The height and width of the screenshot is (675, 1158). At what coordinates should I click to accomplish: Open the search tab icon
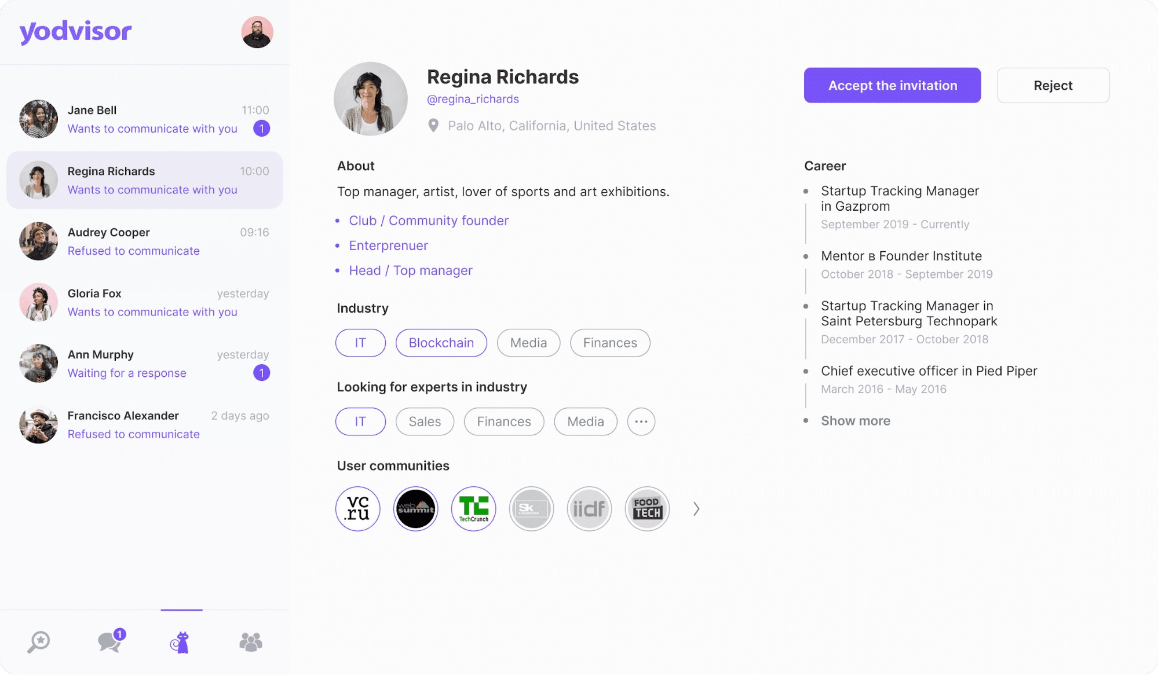point(39,642)
